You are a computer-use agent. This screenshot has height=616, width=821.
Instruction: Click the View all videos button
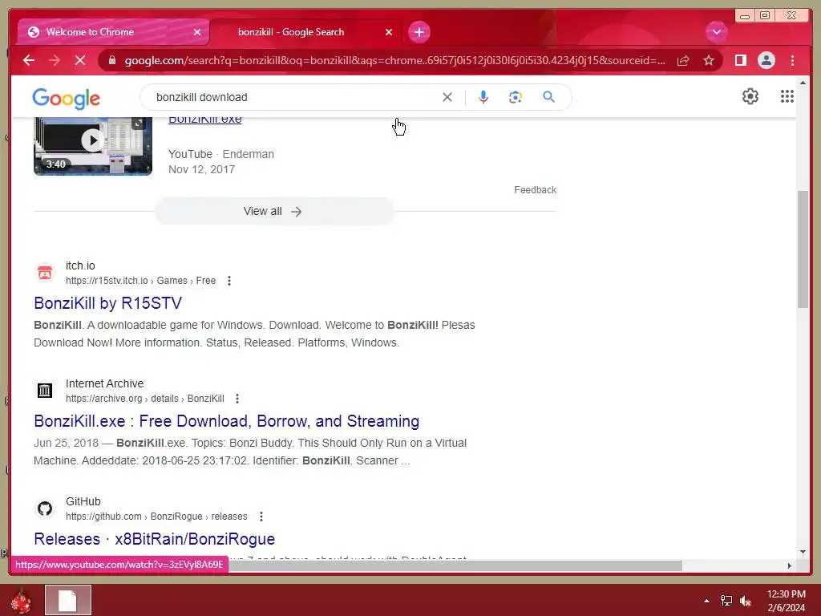[273, 211]
